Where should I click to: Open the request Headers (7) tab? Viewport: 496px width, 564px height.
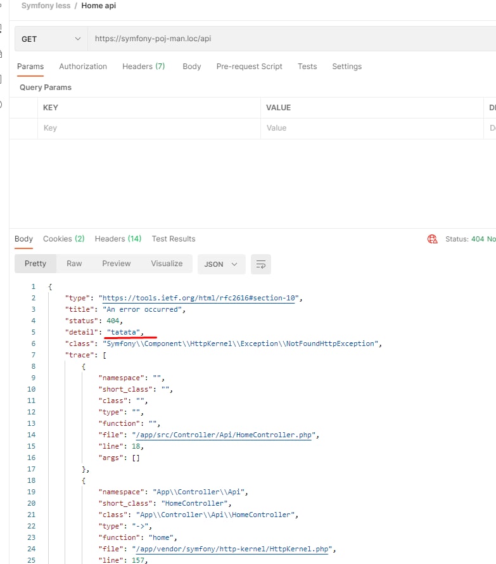point(143,67)
